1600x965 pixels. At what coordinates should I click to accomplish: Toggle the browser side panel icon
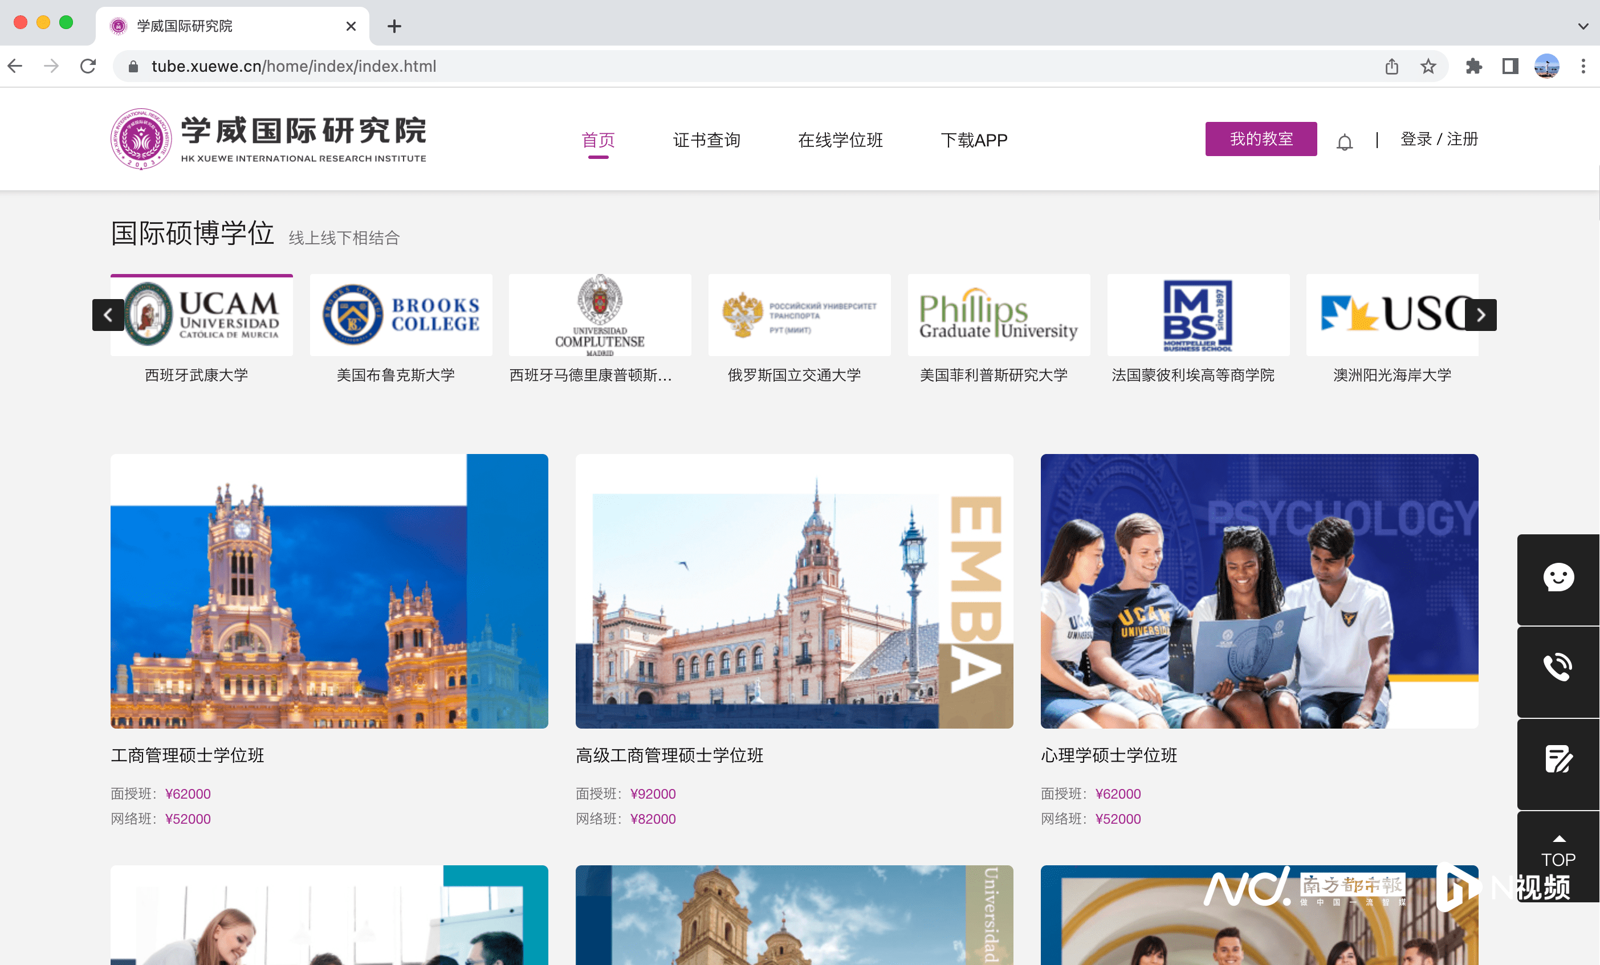pyautogui.click(x=1510, y=66)
